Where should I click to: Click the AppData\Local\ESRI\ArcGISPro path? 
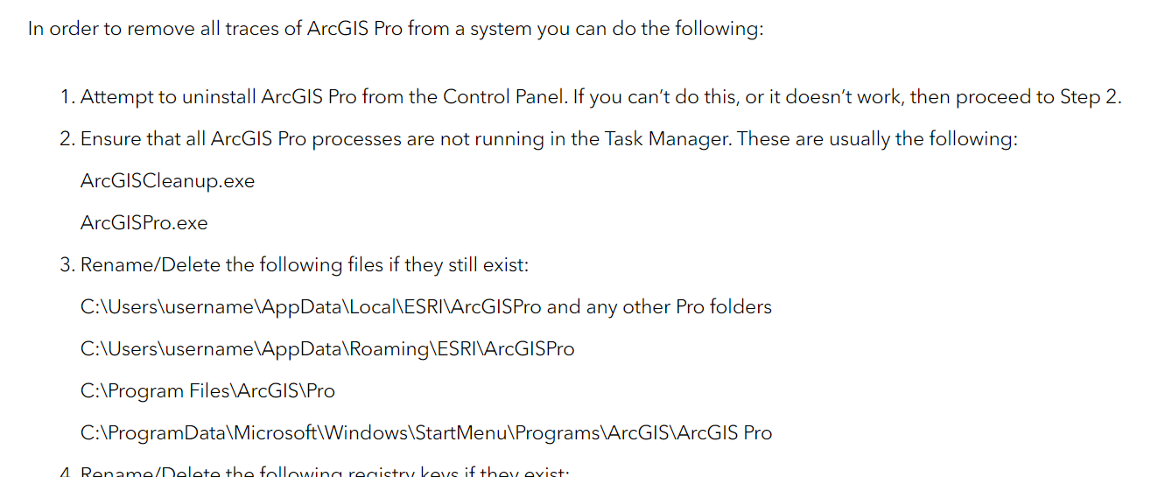pos(311,307)
